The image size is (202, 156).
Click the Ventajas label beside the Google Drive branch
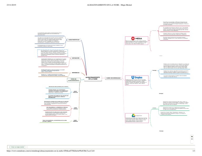[154, 108]
